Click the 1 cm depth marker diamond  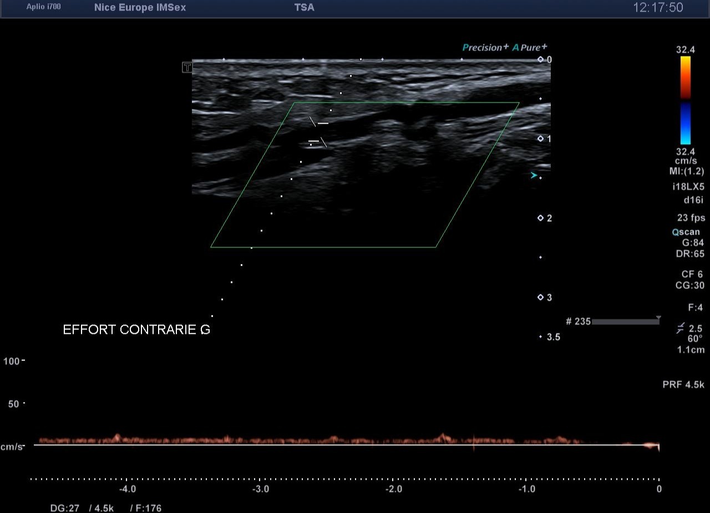(x=540, y=139)
